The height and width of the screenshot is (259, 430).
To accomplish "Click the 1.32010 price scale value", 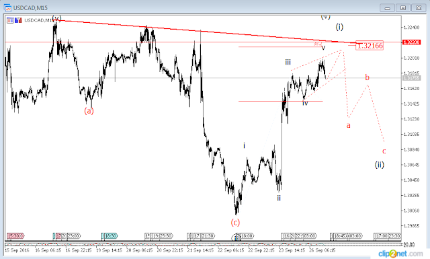I will click(411, 58).
